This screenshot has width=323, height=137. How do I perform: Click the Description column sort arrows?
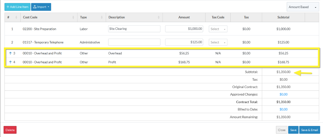(x=159, y=17)
